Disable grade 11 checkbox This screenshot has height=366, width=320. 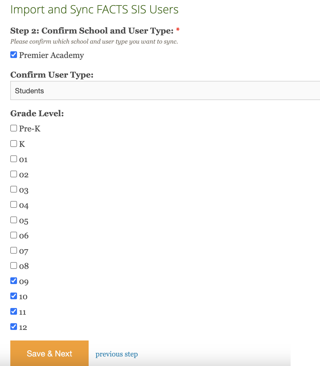pyautogui.click(x=14, y=311)
